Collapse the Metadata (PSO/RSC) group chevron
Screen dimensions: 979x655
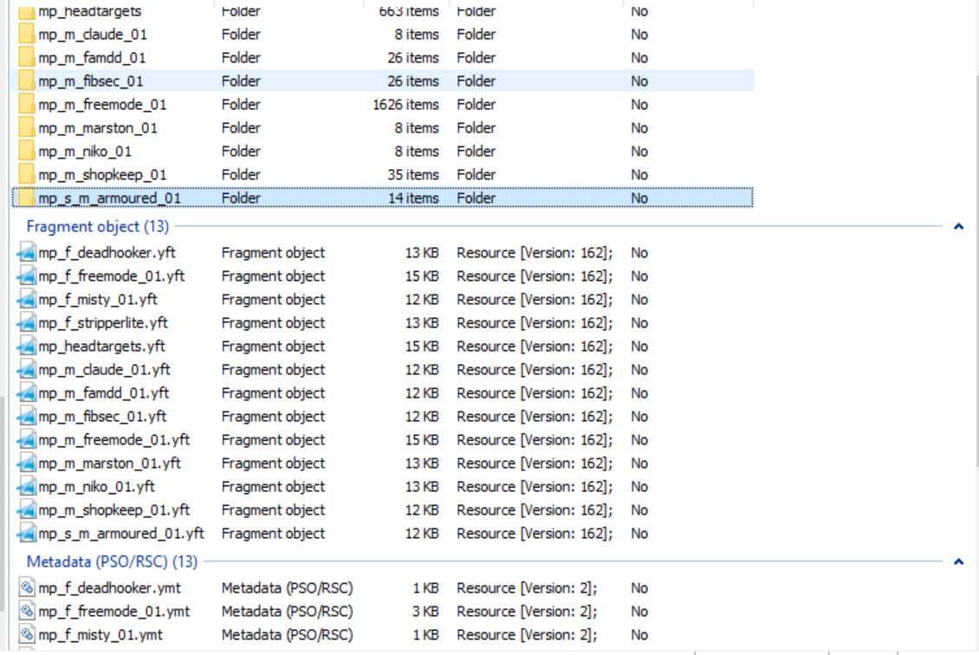click(x=958, y=562)
